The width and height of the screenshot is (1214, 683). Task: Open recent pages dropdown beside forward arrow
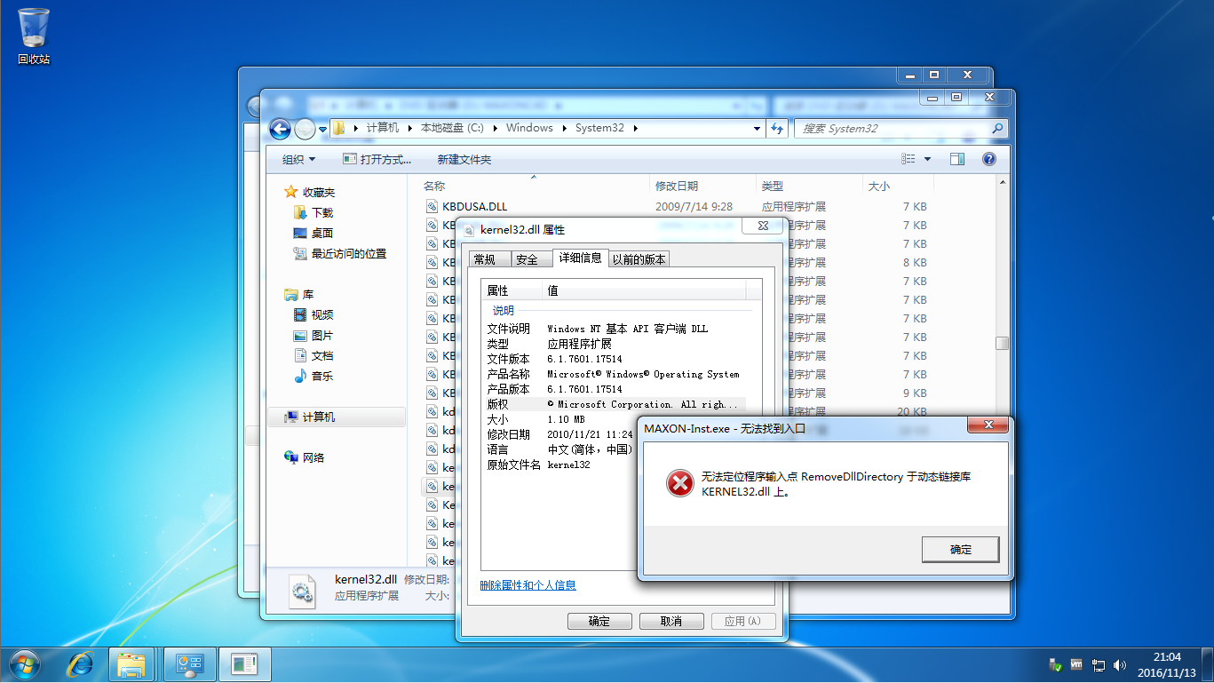pos(323,129)
